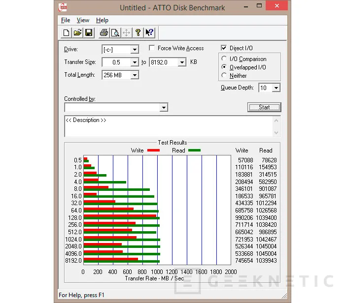Expand the Drive dropdown
The width and height of the screenshot is (345, 303).
(x=135, y=50)
